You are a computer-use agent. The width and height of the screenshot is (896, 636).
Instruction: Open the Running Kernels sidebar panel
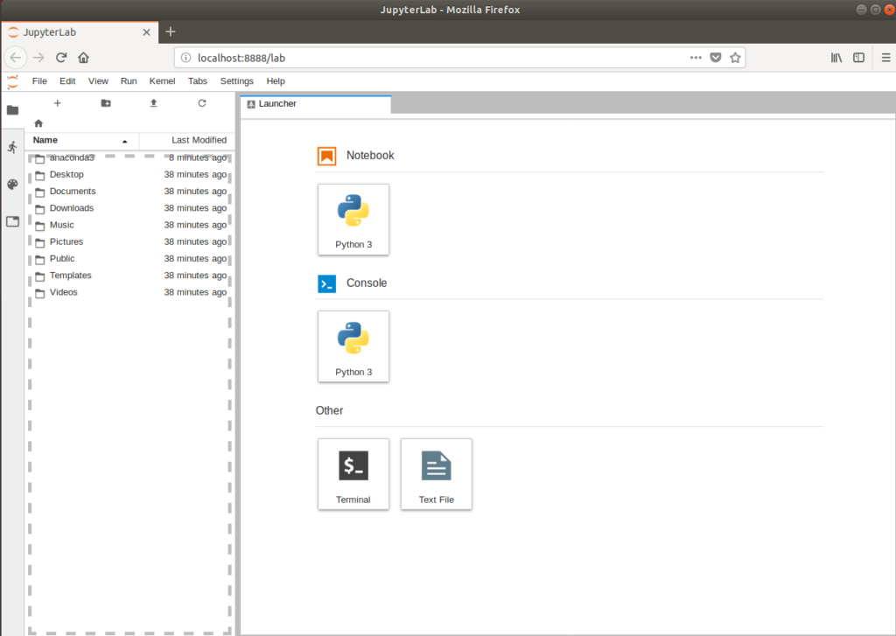(x=12, y=147)
